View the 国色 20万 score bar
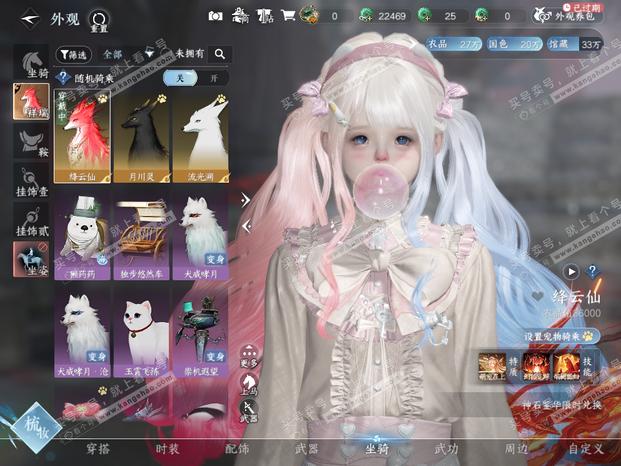 pyautogui.click(x=515, y=44)
